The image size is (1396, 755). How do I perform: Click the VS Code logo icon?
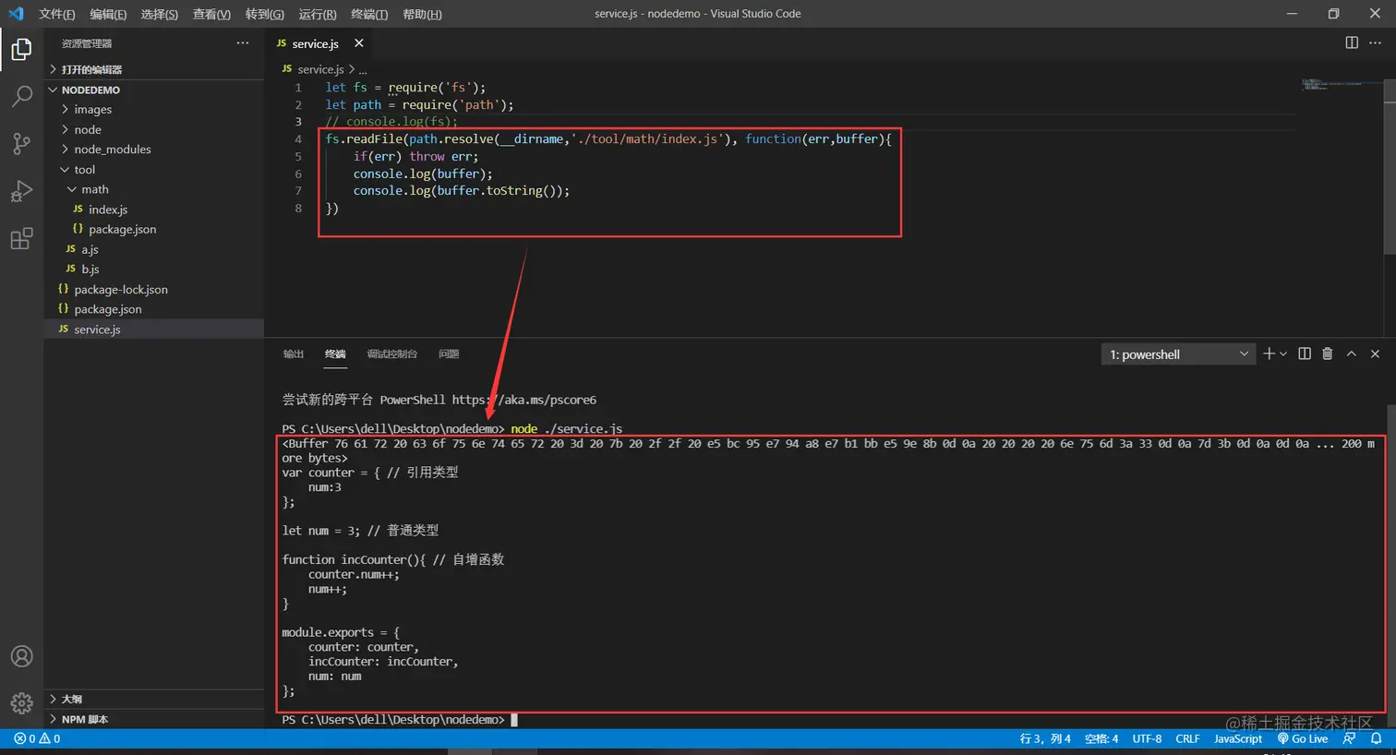16,14
